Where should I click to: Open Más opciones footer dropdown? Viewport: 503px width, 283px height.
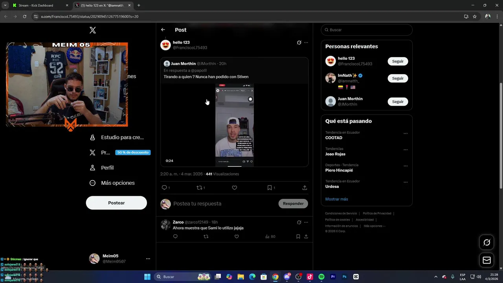coord(374,226)
